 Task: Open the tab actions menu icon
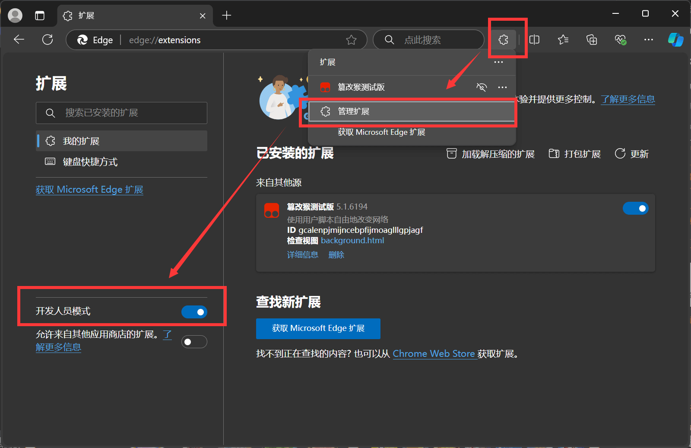[40, 16]
